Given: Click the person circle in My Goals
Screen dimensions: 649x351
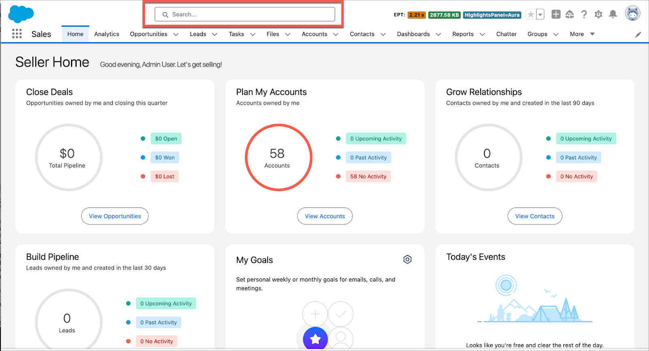Looking at the screenshot, I should pos(341,337).
